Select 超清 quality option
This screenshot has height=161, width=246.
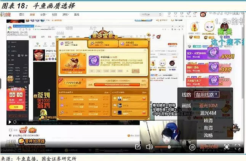(x=208, y=120)
